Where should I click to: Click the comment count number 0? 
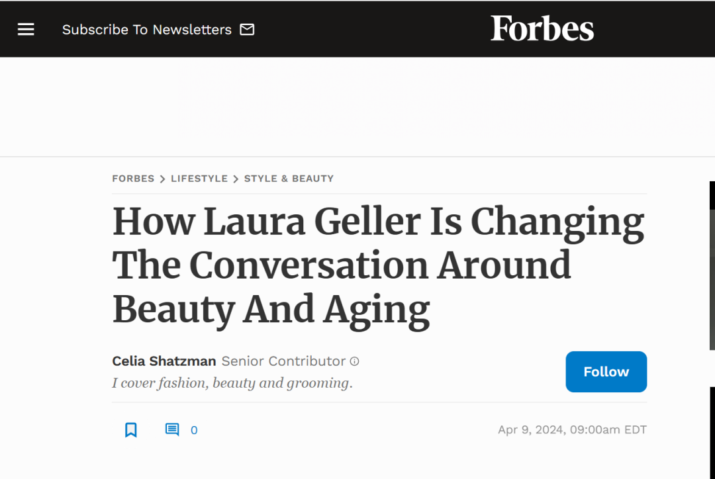[194, 430]
